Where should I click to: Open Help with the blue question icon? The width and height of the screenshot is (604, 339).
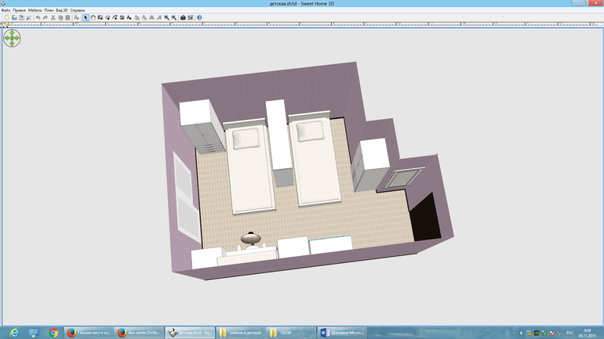[x=199, y=17]
